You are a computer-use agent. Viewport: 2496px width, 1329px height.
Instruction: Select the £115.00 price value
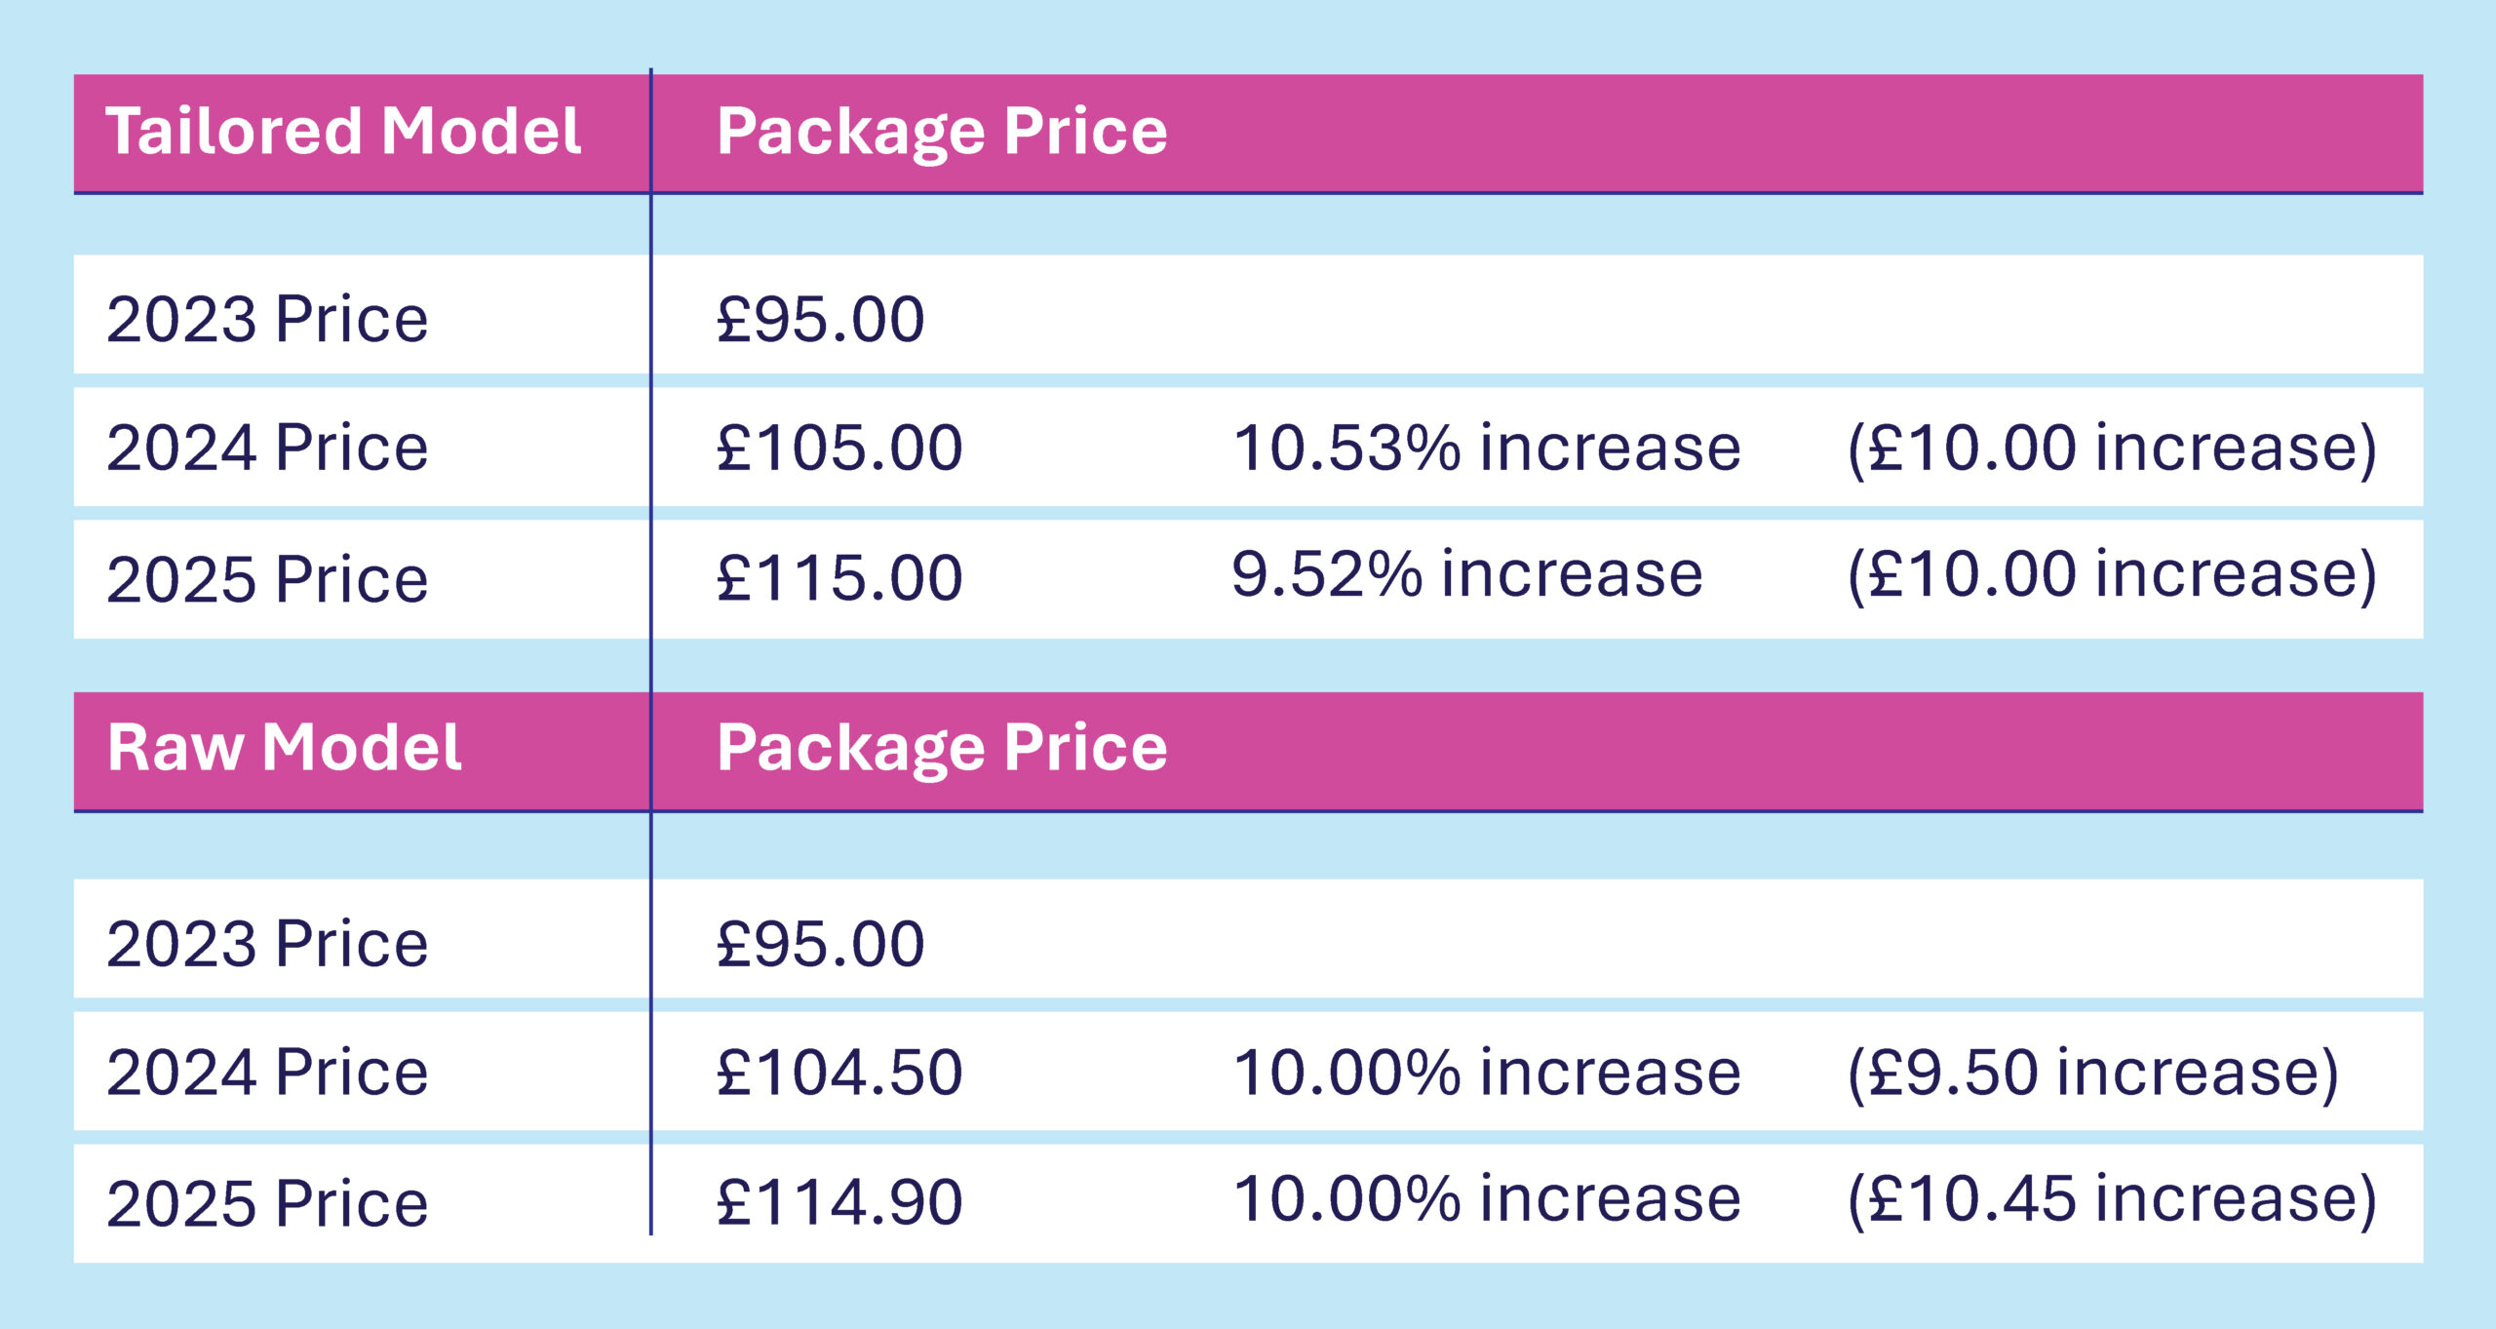coord(839,577)
